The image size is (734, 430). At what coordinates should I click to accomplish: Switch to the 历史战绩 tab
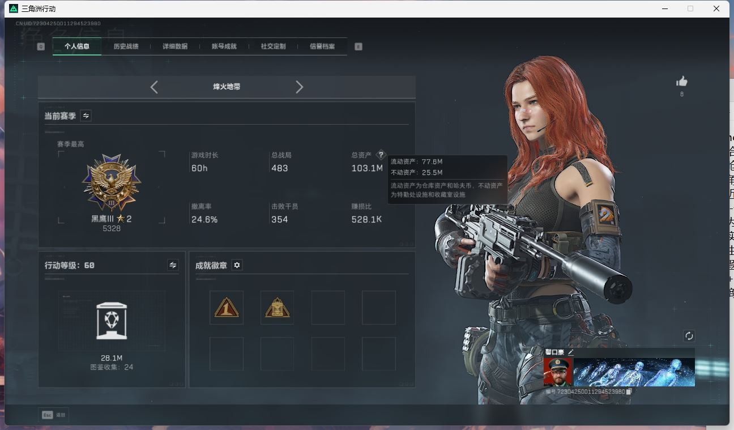(x=126, y=46)
